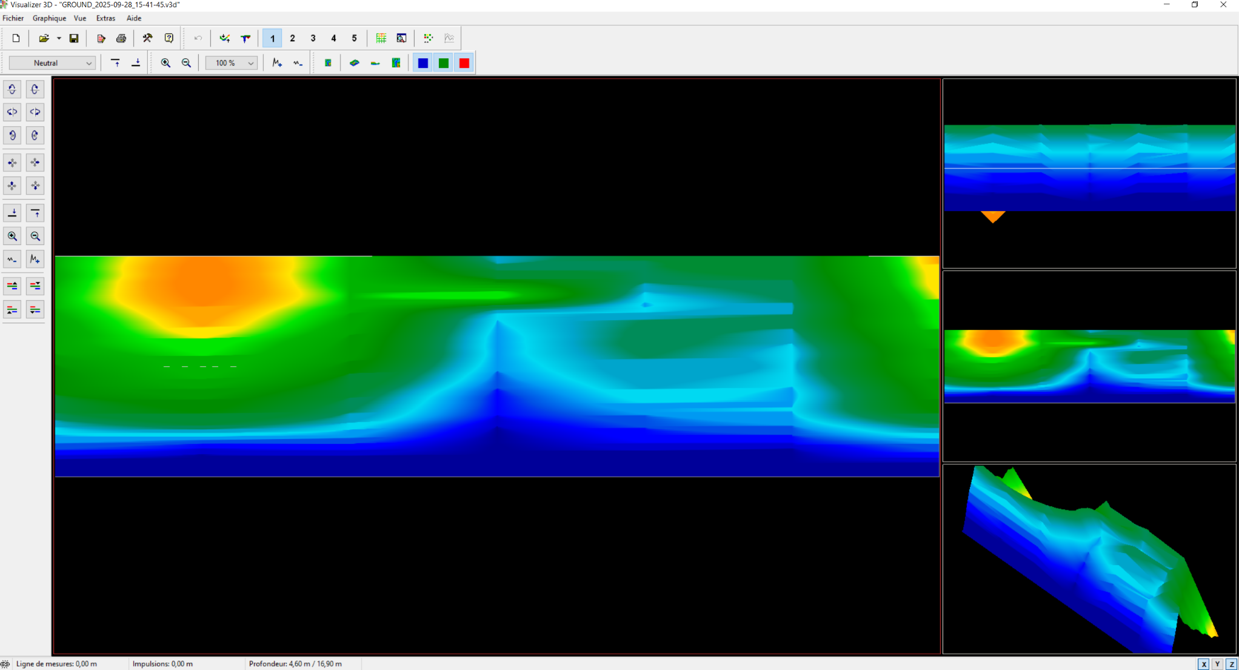Viewport: 1239px width, 670px height.
Task: Toggle the green color channel button
Action: coord(444,63)
